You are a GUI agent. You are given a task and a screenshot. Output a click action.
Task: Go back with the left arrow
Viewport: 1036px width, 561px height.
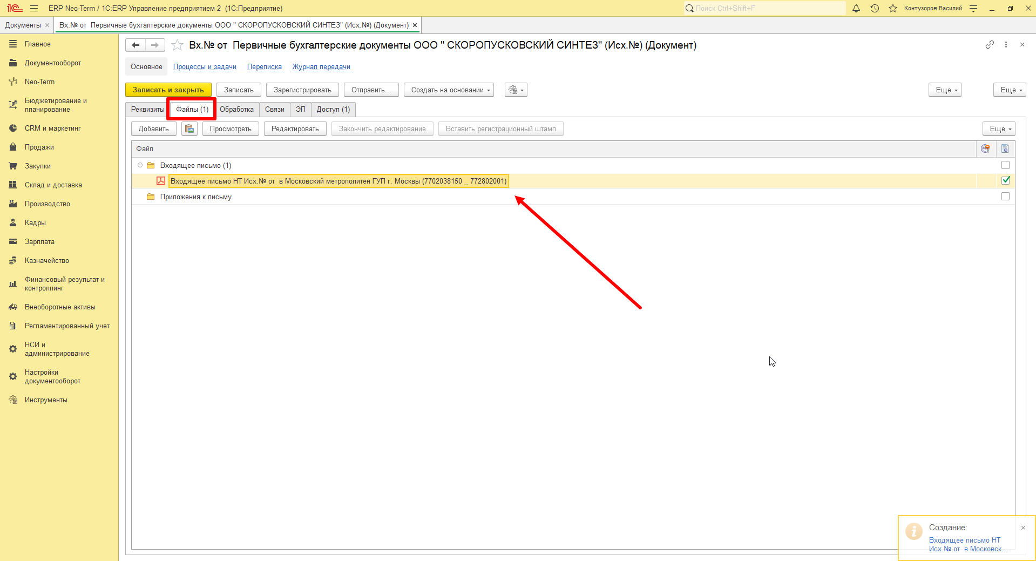tap(136, 45)
